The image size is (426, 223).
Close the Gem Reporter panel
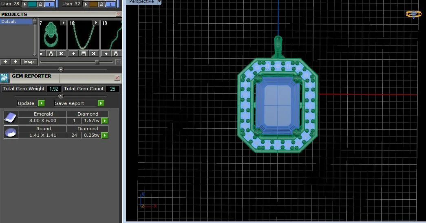coord(117,78)
